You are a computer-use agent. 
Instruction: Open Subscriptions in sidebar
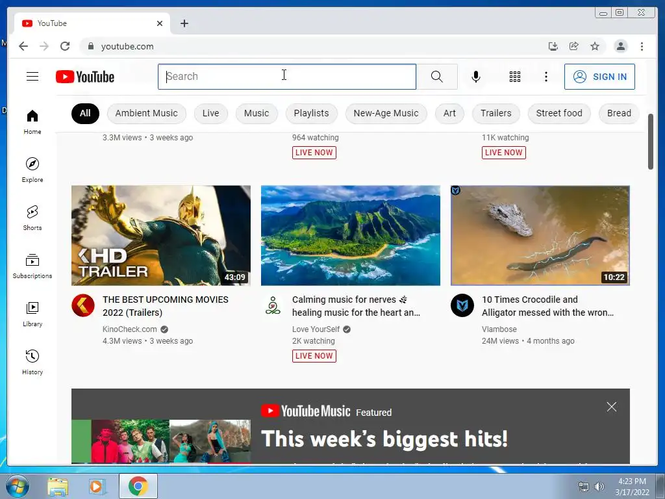point(32,266)
